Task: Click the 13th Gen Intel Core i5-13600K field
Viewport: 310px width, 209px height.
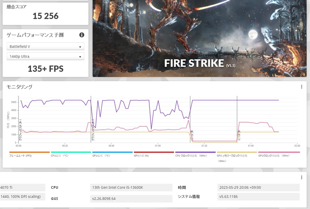Action: pos(131,188)
